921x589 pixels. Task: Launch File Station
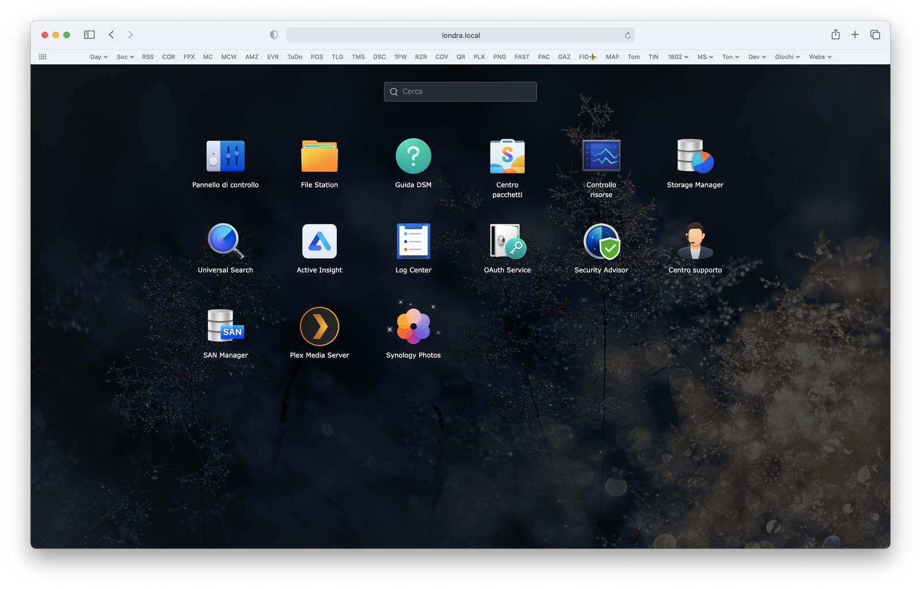click(319, 156)
